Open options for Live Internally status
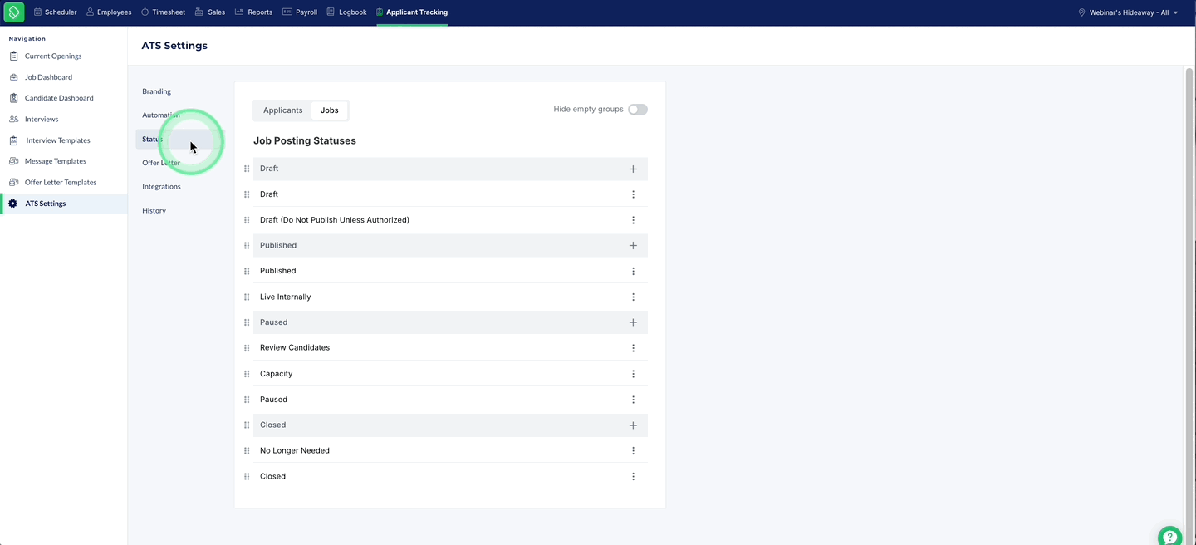The width and height of the screenshot is (1196, 545). click(x=633, y=297)
